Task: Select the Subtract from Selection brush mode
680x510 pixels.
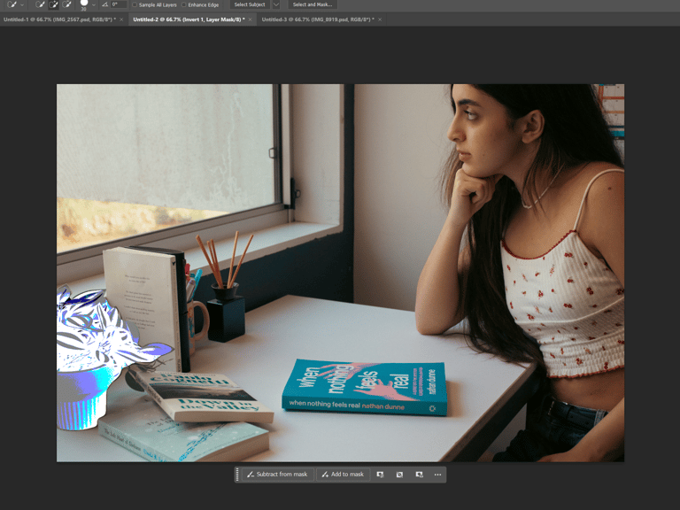Action: click(66, 4)
